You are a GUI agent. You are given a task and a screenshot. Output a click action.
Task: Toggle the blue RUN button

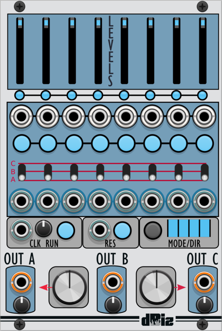[66, 230]
